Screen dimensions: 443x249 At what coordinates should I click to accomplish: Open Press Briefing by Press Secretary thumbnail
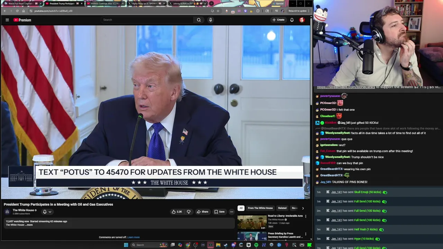tap(252, 236)
